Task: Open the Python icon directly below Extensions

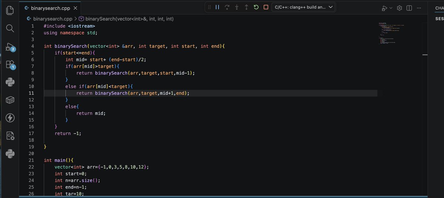Action: coord(10,82)
